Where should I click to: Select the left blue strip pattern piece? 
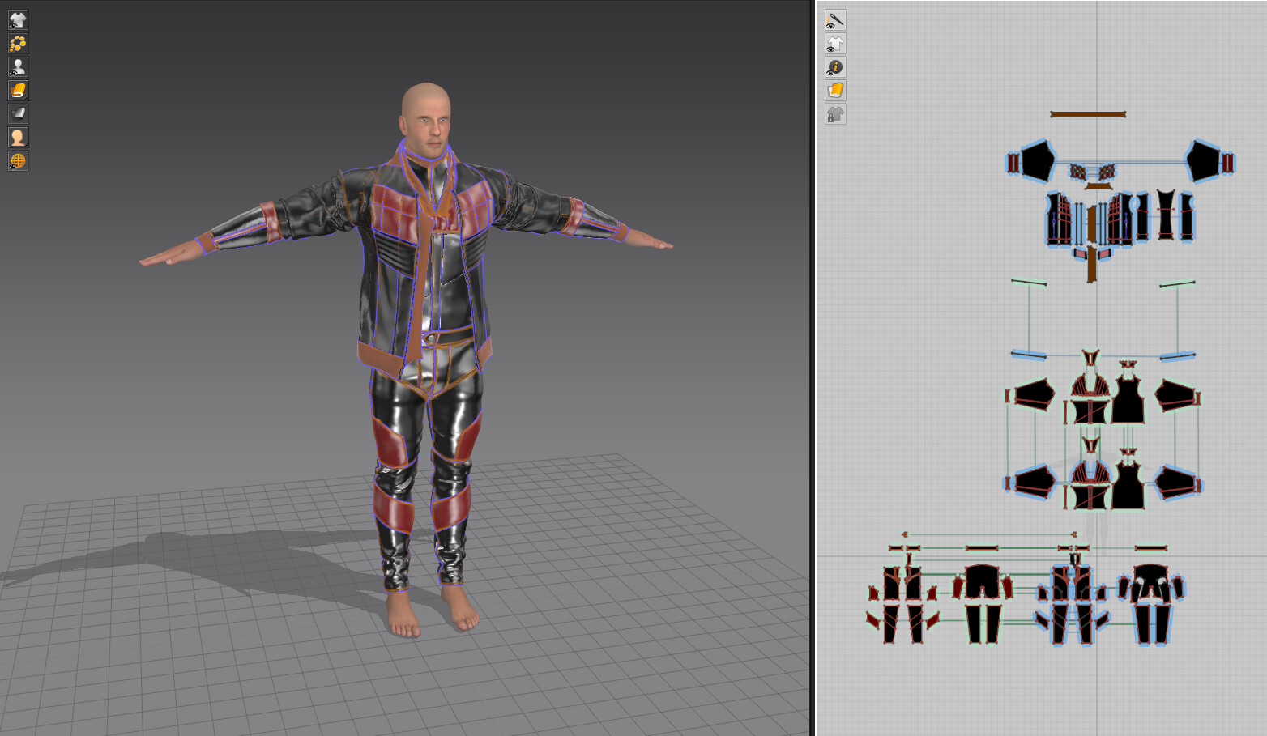point(1029,355)
